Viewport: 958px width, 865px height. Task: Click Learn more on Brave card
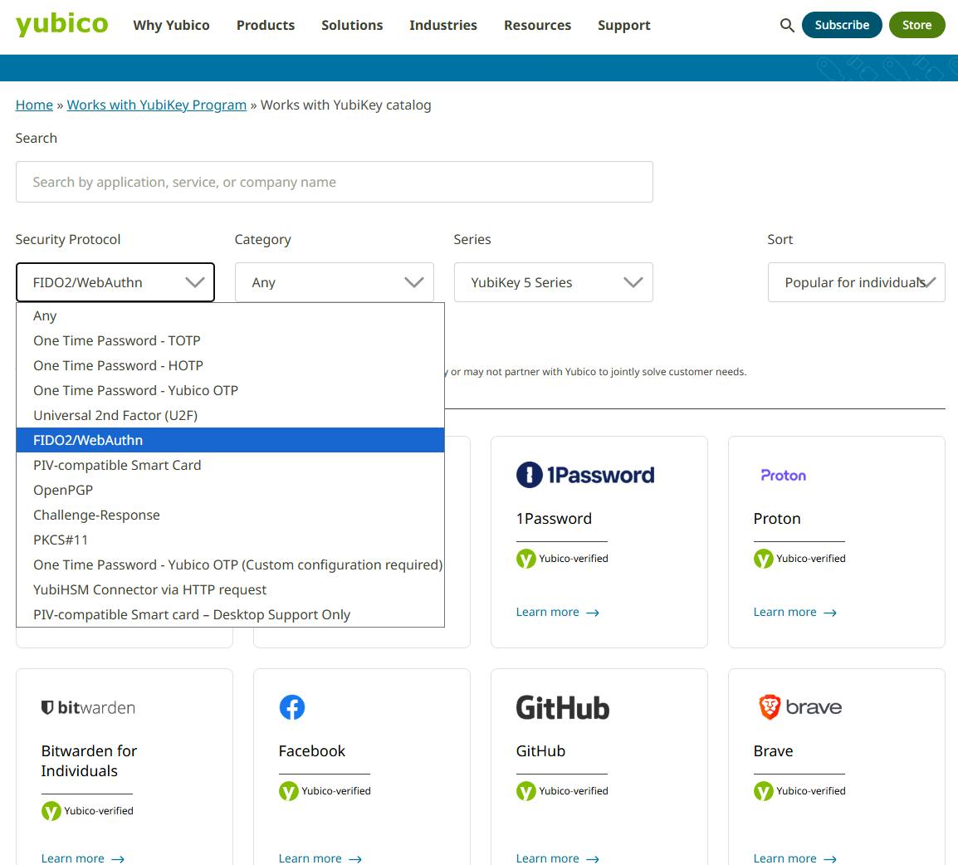pyautogui.click(x=794, y=858)
